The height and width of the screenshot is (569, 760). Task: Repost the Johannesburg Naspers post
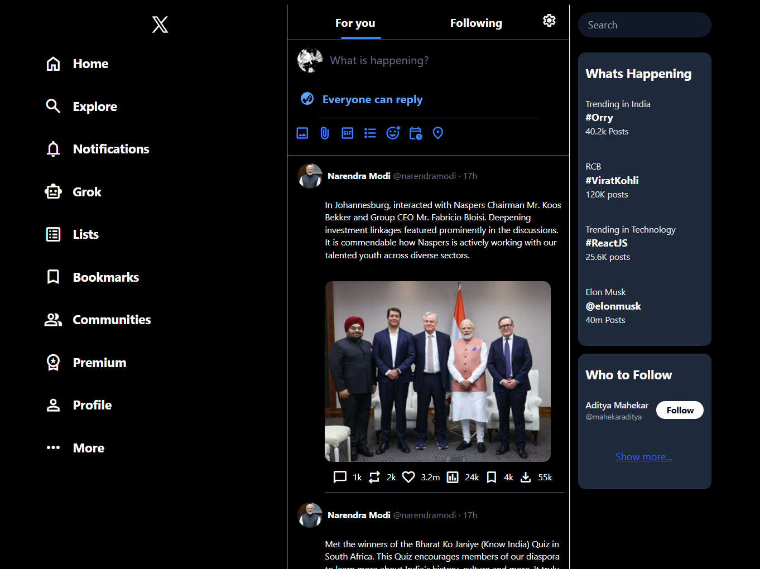(x=374, y=477)
